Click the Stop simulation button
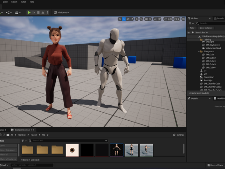The height and width of the screenshot is (169, 225). click(x=38, y=13)
